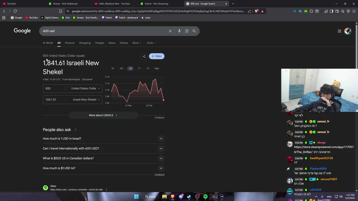The width and height of the screenshot is (358, 201).
Task: Open Google Lens image search icon
Action: (187, 31)
